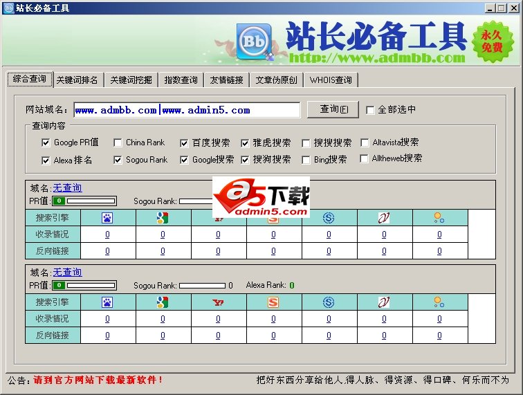Viewport: 523px width, 395px height.
Task: Click the orange Soso icon in second table
Action: click(273, 302)
